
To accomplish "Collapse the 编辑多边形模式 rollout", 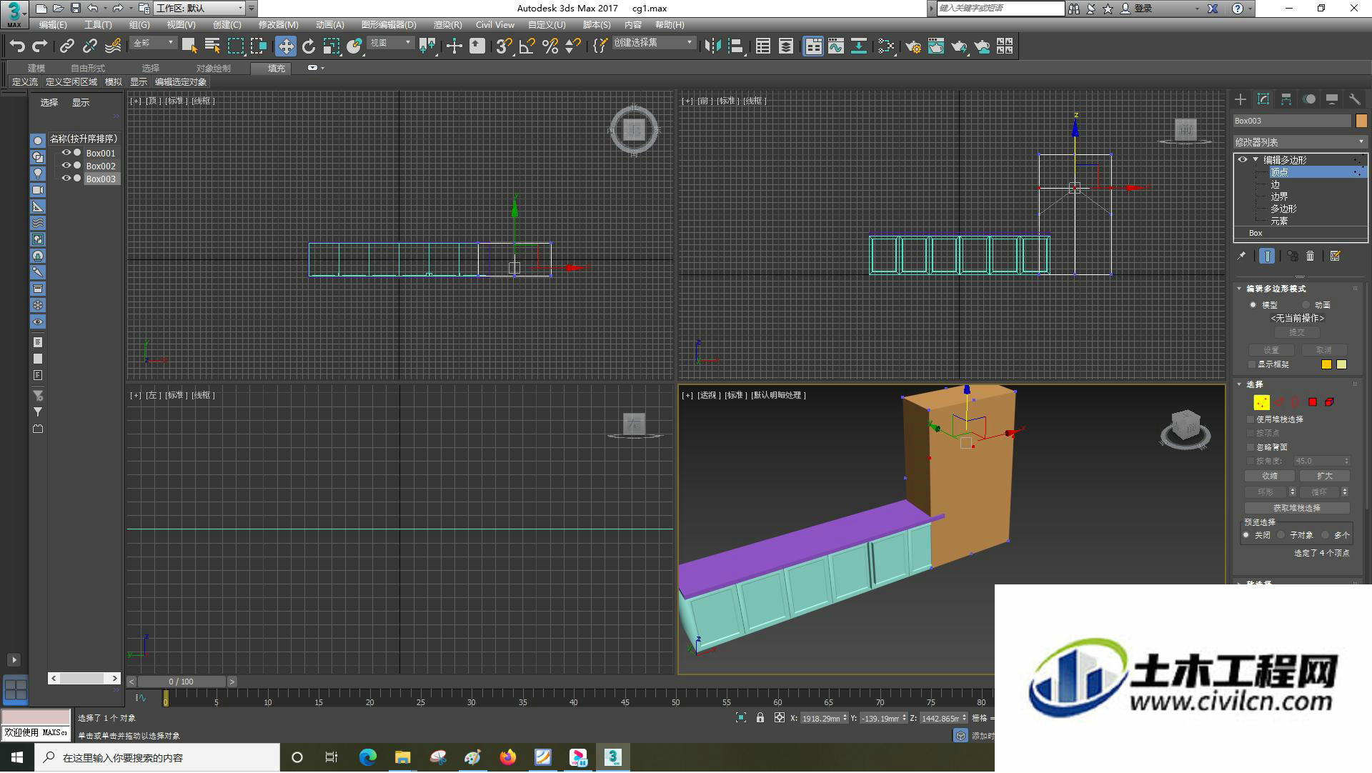I will (1239, 289).
